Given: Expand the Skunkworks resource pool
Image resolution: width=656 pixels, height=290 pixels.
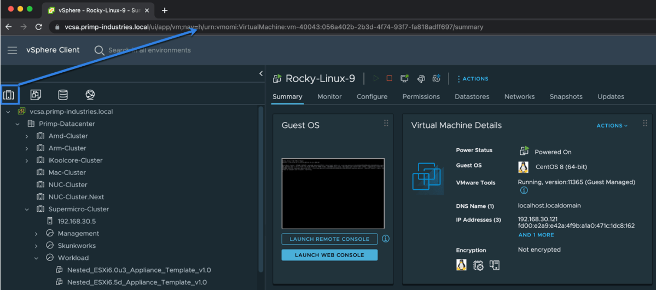Looking at the screenshot, I should tap(37, 246).
